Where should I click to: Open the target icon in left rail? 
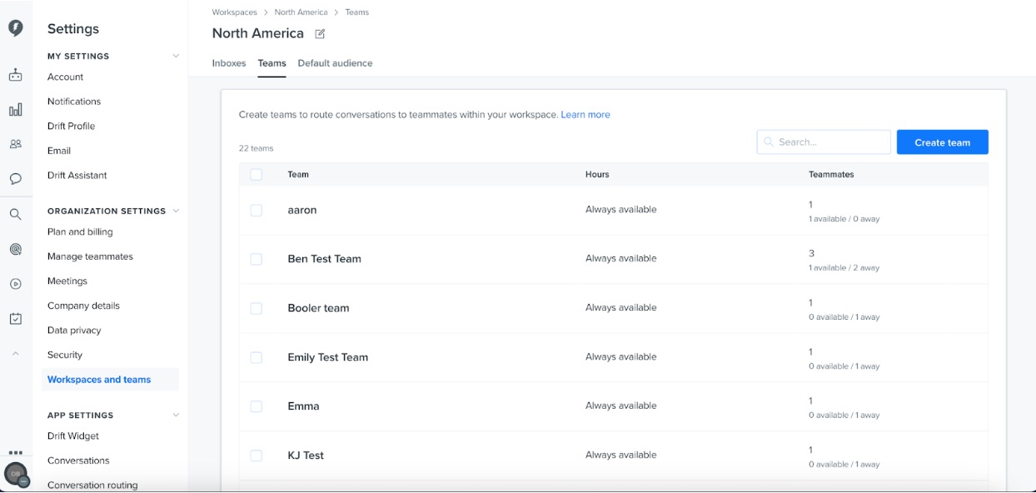click(16, 249)
